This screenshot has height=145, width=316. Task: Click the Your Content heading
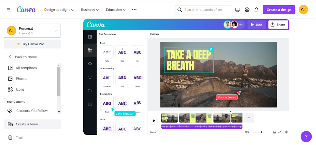pos(15,102)
